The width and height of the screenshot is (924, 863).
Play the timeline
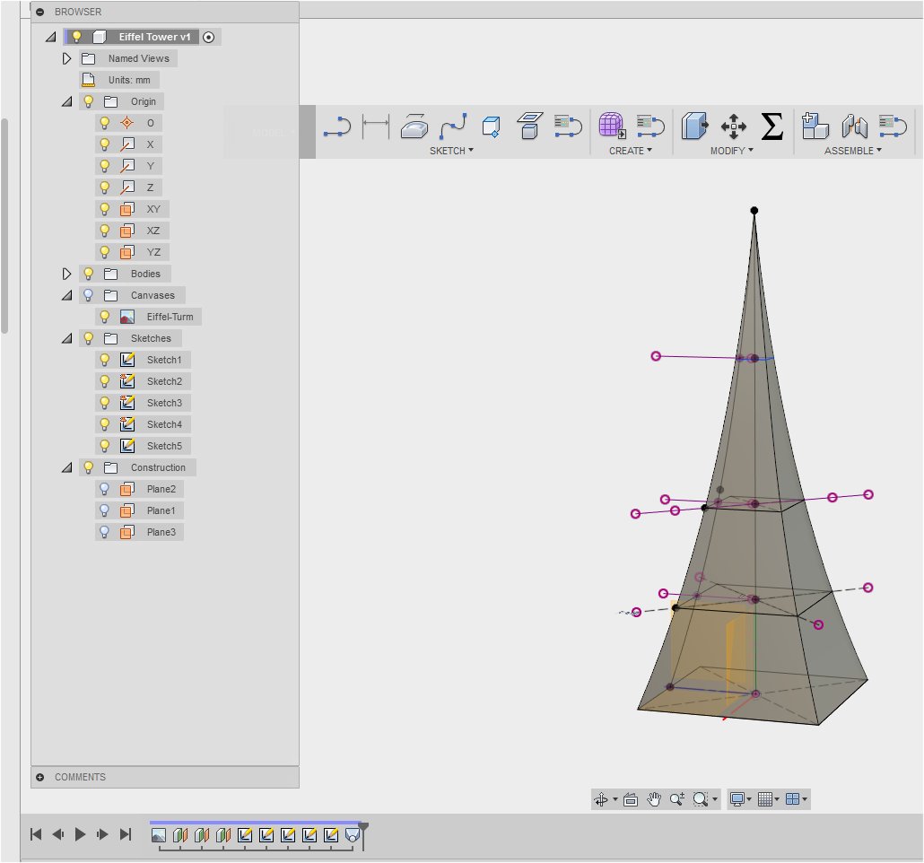[80, 834]
